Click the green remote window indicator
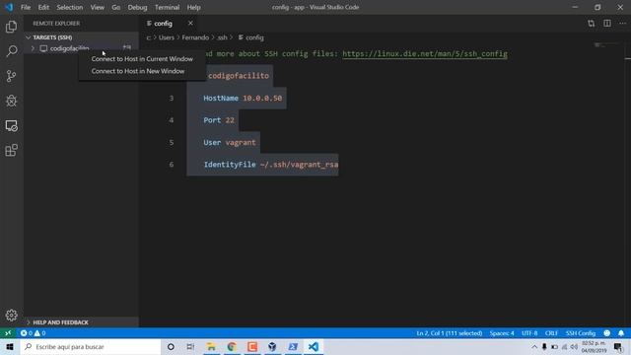The width and height of the screenshot is (631, 355). coord(8,333)
